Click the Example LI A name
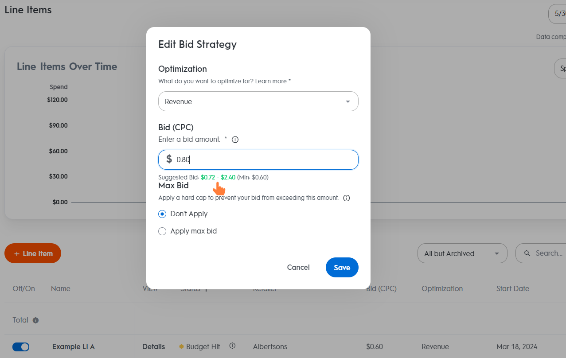 click(x=74, y=347)
